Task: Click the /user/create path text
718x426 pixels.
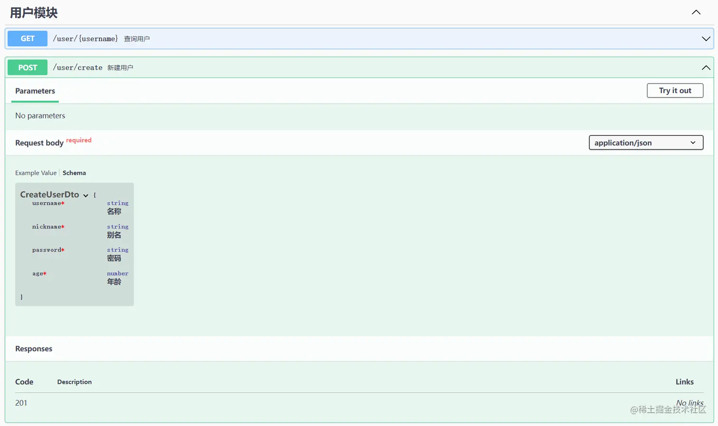Action: tap(77, 67)
